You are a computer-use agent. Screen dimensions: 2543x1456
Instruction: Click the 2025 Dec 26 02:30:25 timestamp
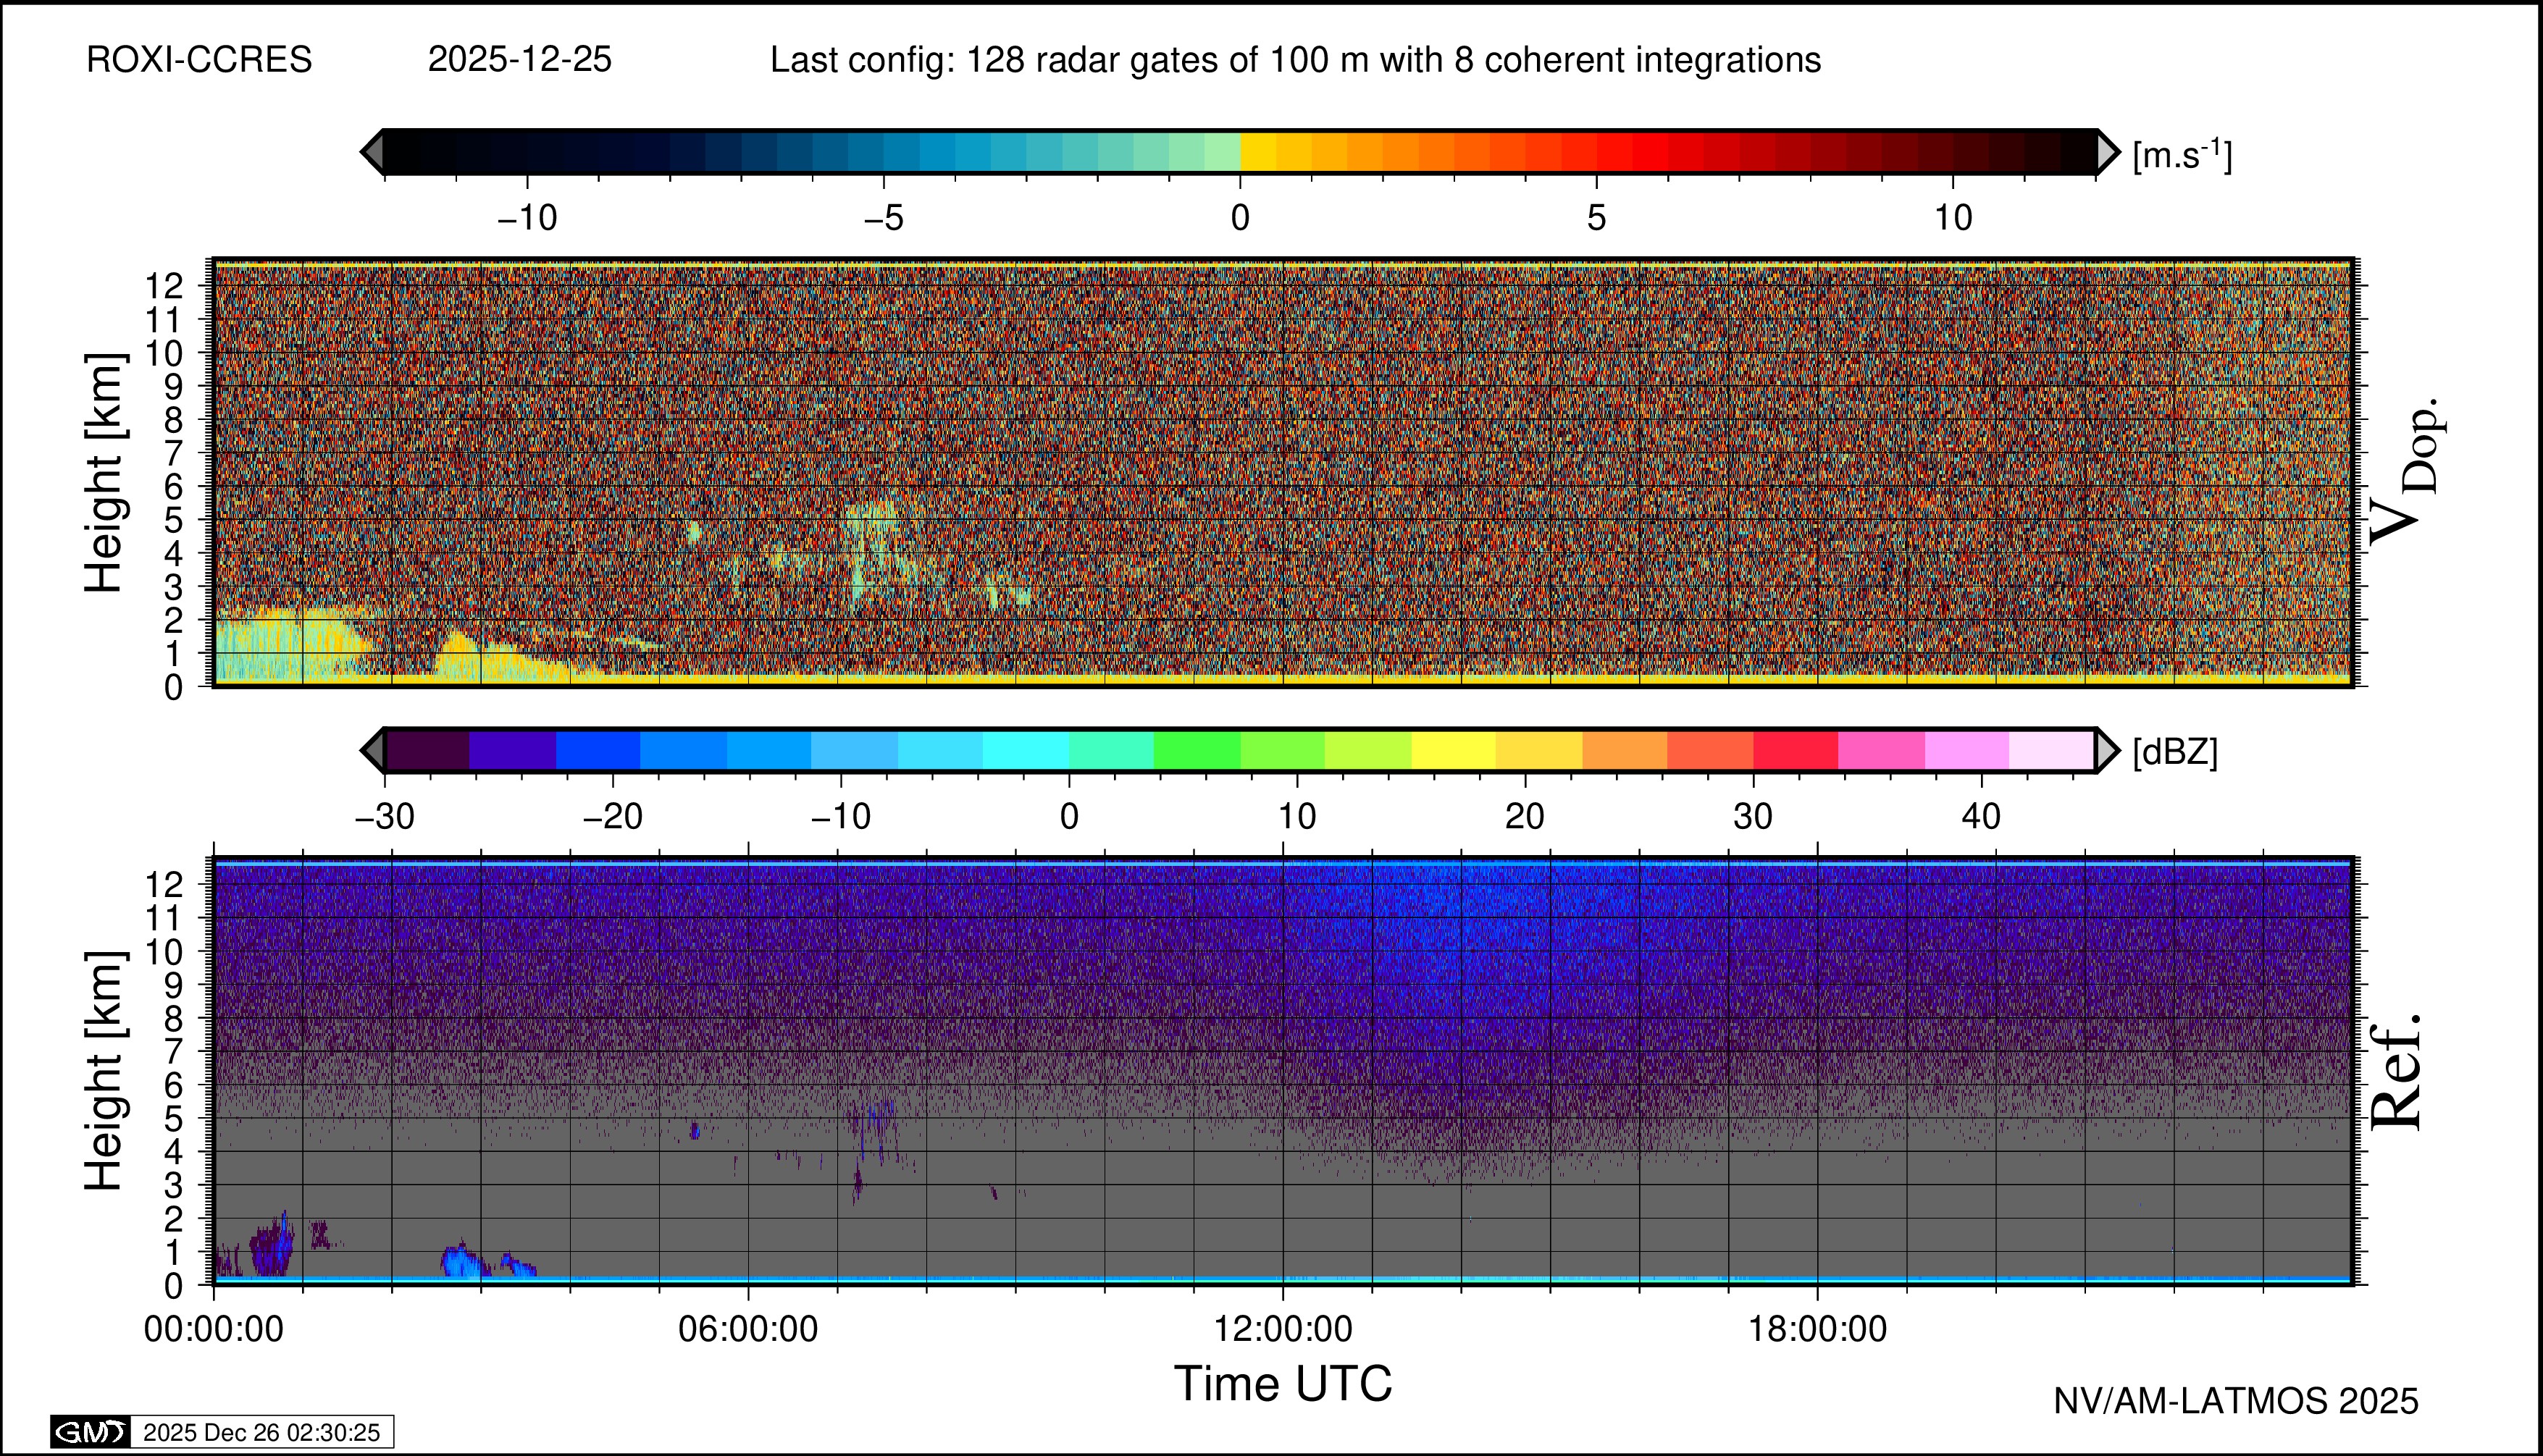pos(261,1432)
